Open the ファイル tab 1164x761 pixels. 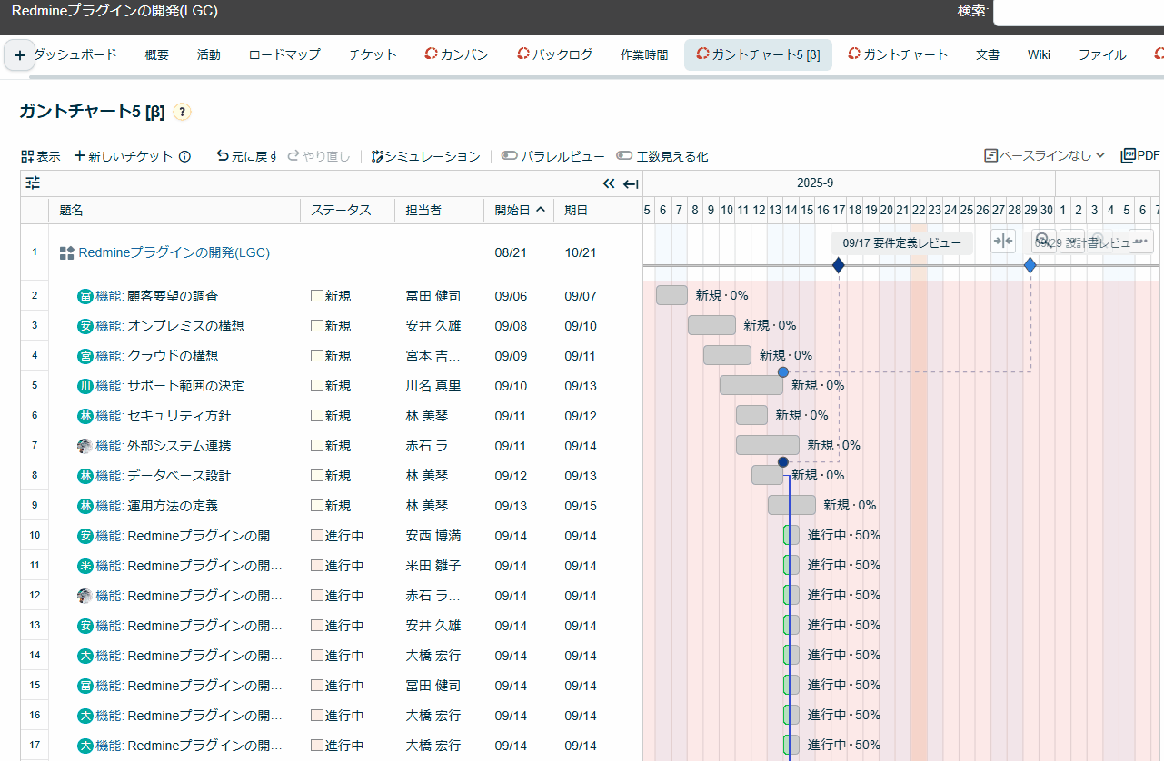coord(1102,54)
